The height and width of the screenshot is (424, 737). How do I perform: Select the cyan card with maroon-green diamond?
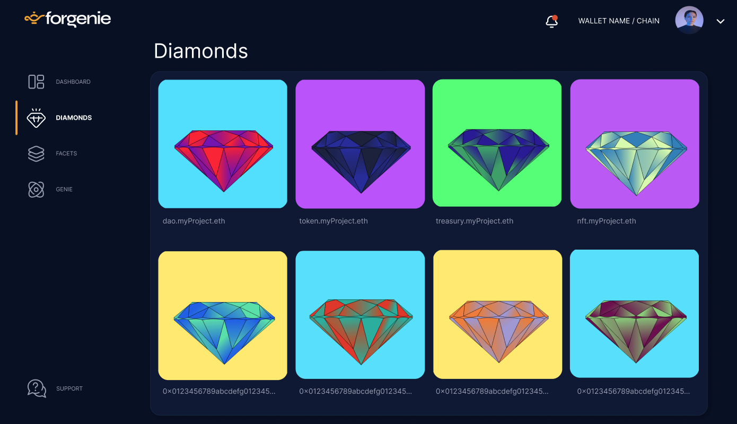[x=634, y=314]
